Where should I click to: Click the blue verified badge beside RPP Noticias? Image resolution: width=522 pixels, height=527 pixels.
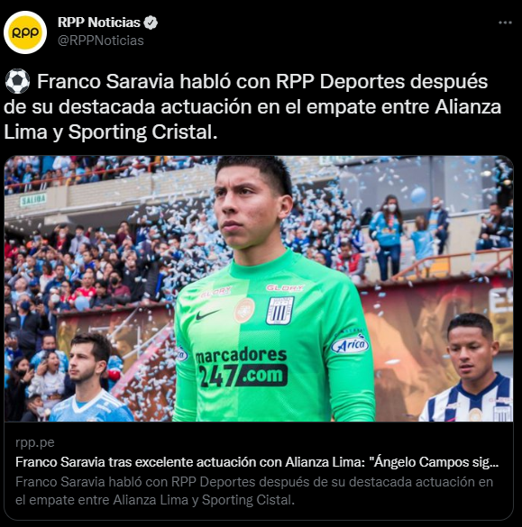(151, 23)
